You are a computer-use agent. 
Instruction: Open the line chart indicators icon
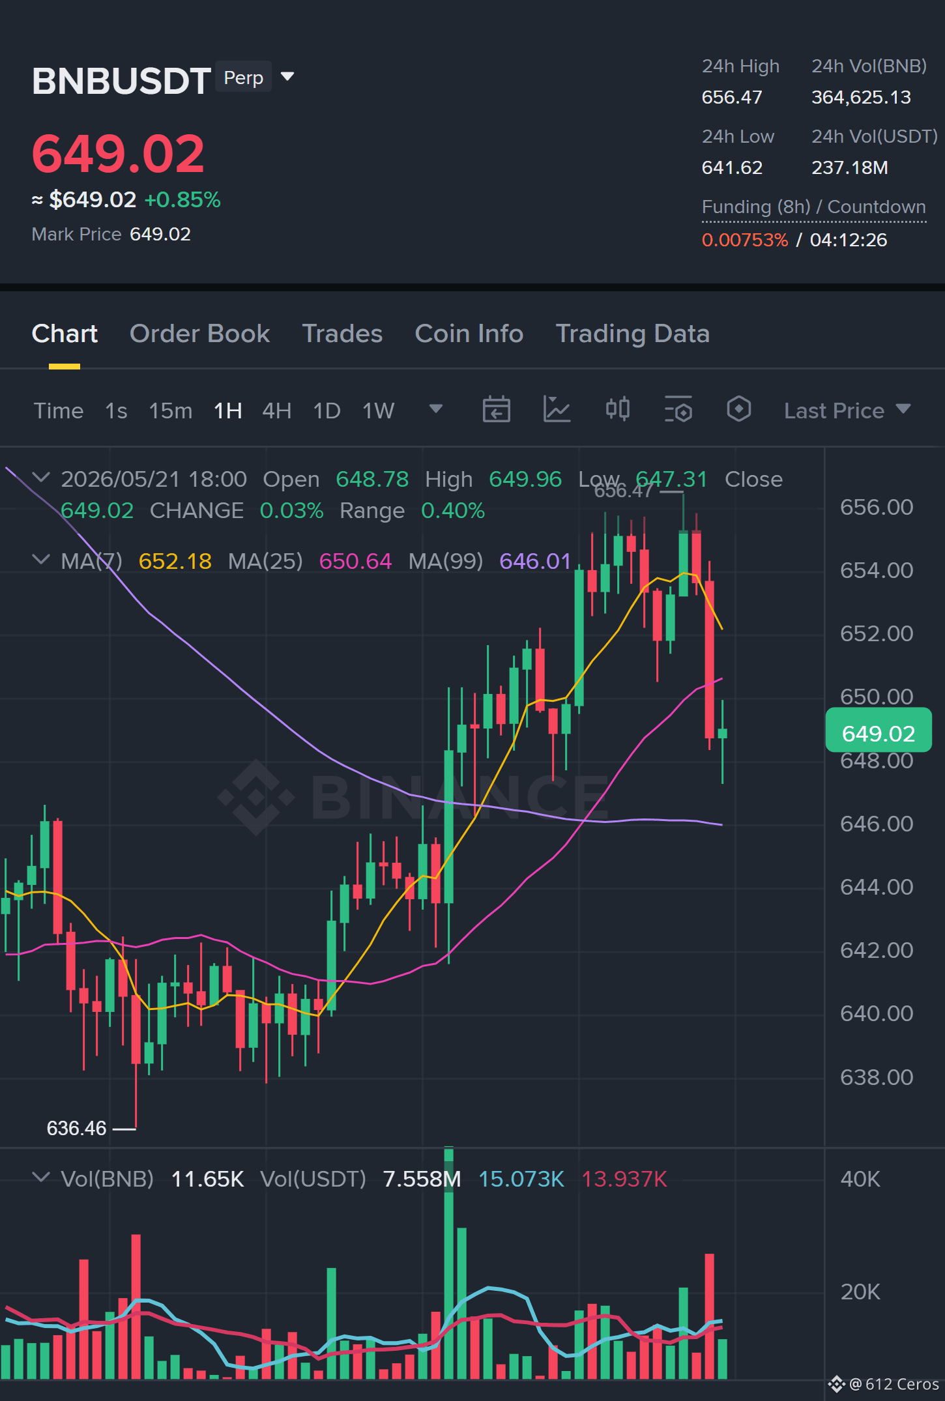tap(557, 410)
